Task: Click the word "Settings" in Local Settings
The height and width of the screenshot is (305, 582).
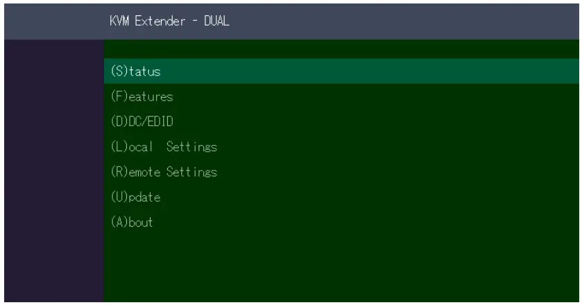Action: click(x=191, y=147)
